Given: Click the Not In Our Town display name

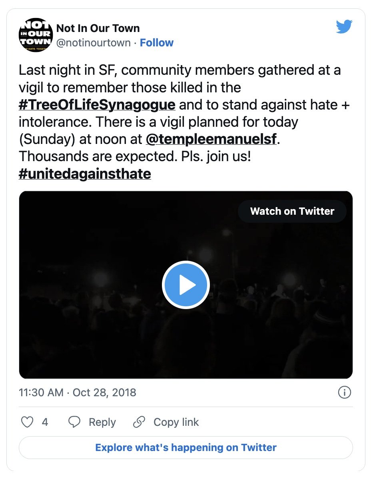Looking at the screenshot, I should click(98, 28).
